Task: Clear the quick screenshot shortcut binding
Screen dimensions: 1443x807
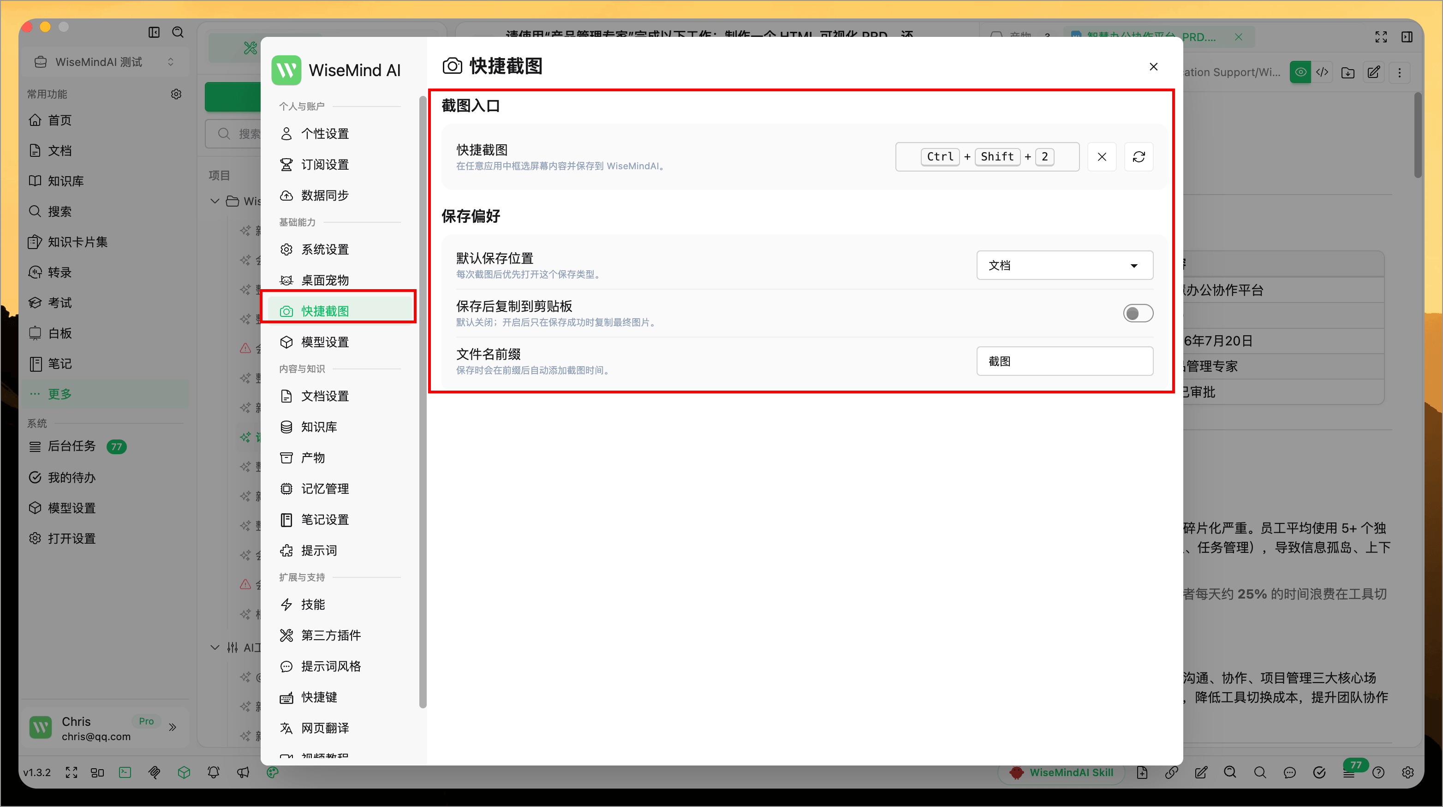Action: [1101, 157]
